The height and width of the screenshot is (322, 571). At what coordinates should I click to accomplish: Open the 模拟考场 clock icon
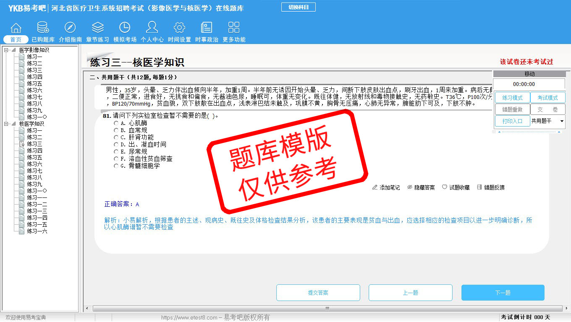[125, 28]
